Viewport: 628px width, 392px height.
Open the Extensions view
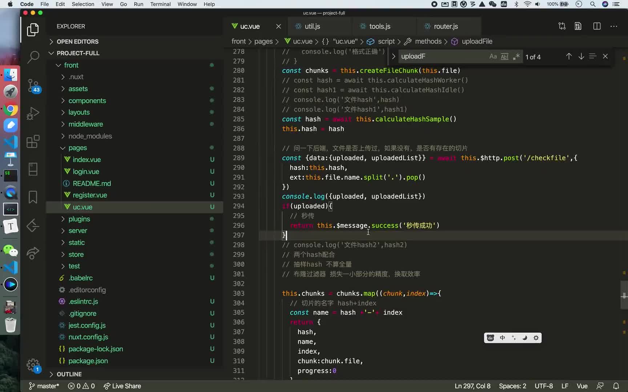pos(33,142)
